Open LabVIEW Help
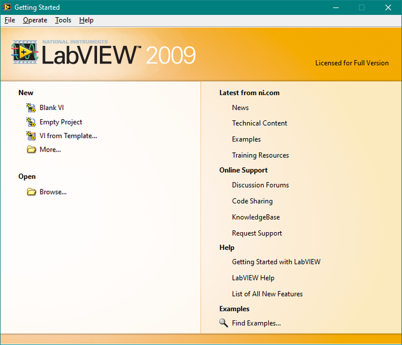 (253, 278)
